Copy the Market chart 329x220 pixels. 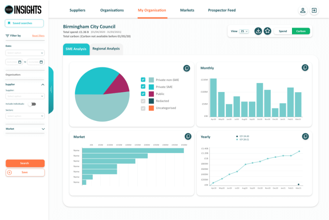[188, 136]
